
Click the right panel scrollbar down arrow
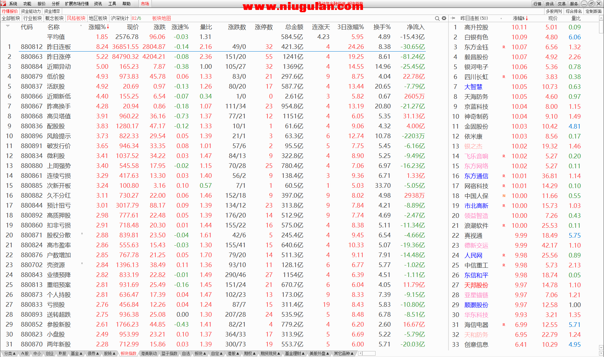(601, 347)
